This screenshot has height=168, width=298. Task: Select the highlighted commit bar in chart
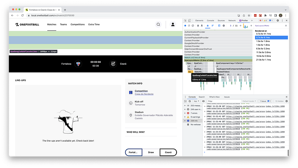pos(245,26)
